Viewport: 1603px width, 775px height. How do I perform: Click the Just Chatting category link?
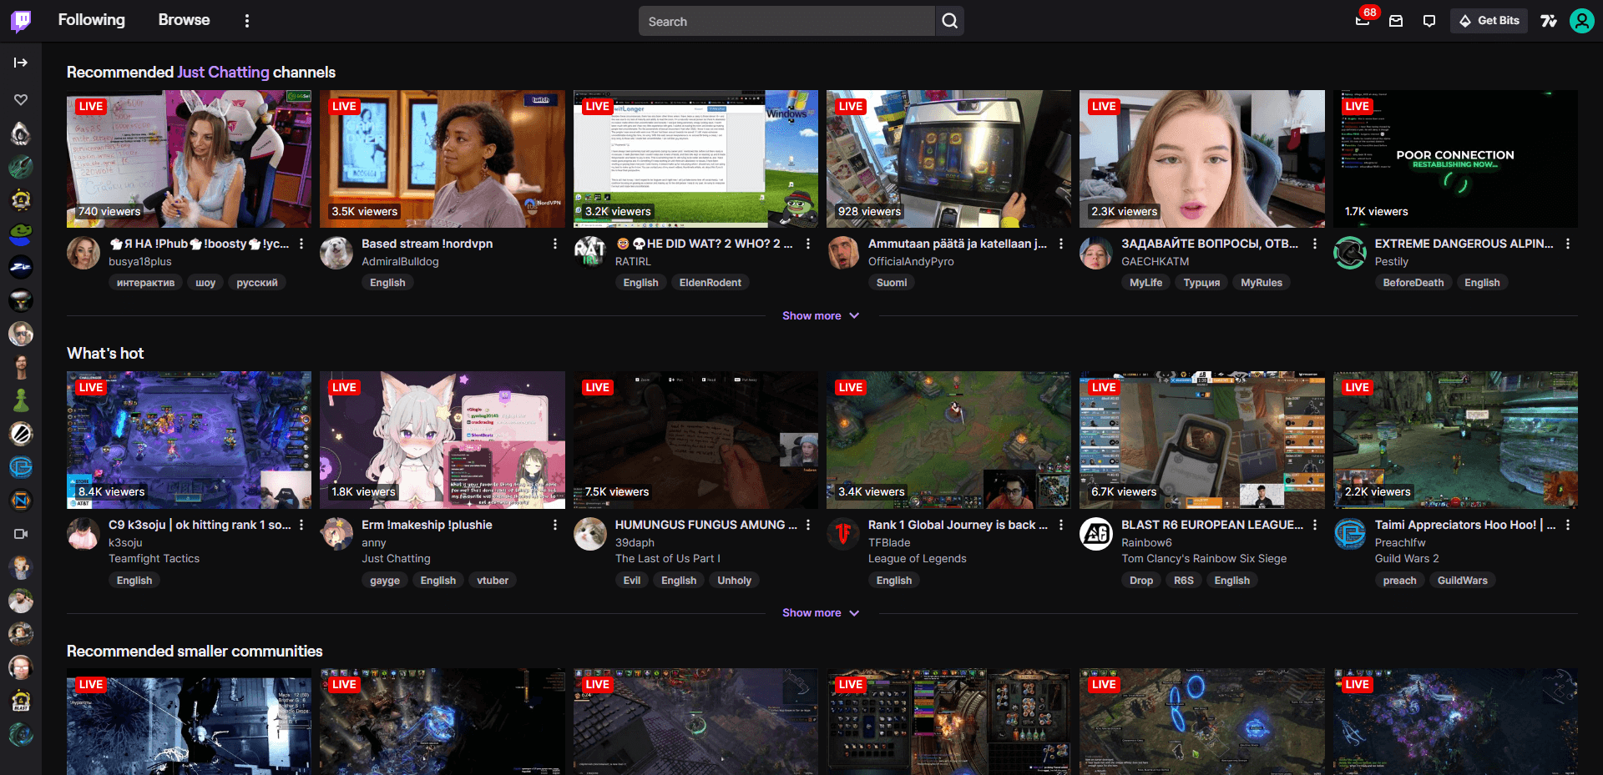point(223,73)
